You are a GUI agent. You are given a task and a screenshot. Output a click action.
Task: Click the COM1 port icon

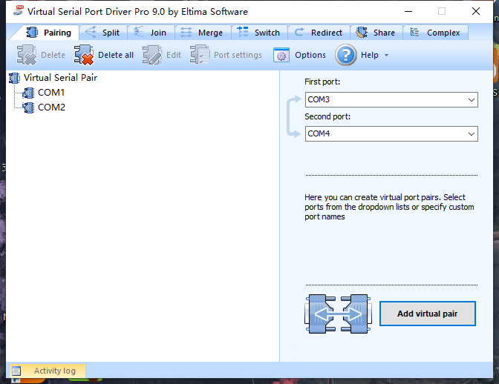28,93
